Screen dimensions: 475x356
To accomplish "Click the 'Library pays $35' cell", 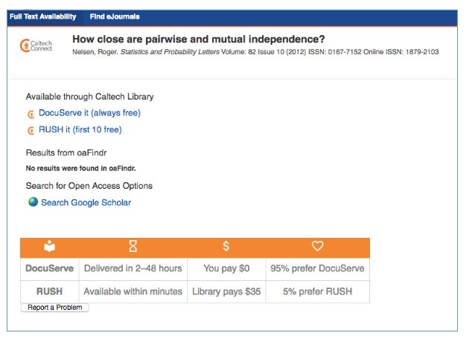I will click(x=226, y=291).
